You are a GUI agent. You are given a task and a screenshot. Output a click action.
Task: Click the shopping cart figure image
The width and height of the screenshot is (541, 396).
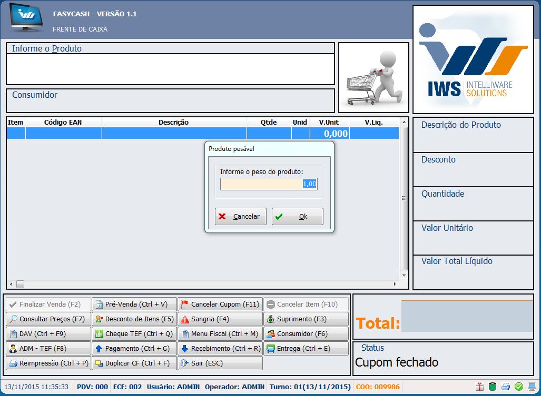(x=373, y=78)
